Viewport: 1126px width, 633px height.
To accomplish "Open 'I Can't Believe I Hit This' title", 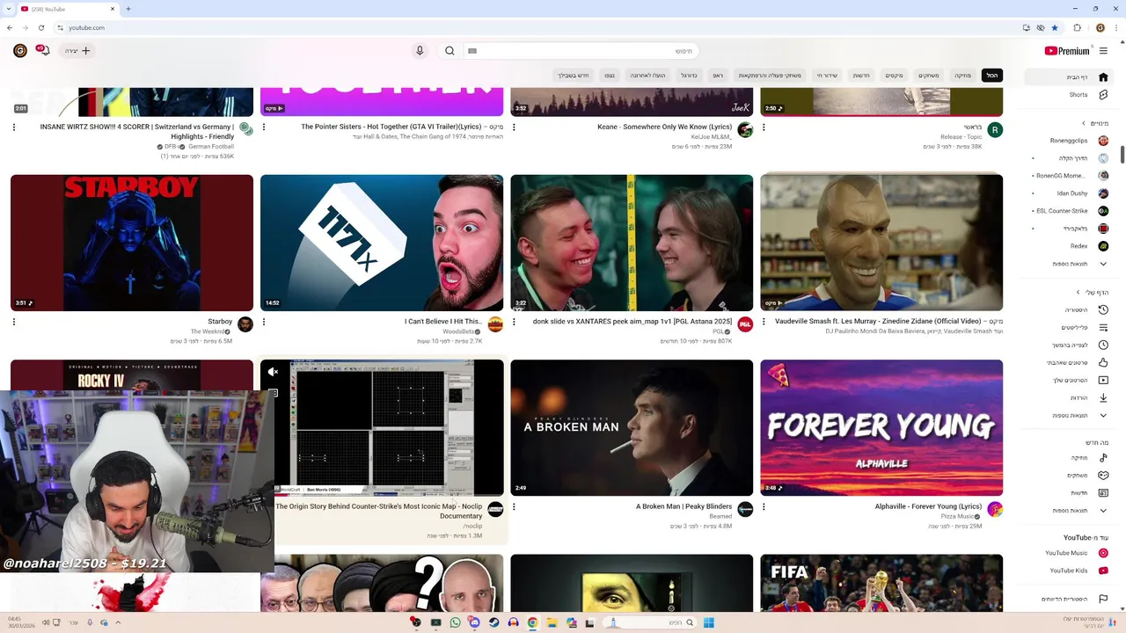I will click(443, 322).
